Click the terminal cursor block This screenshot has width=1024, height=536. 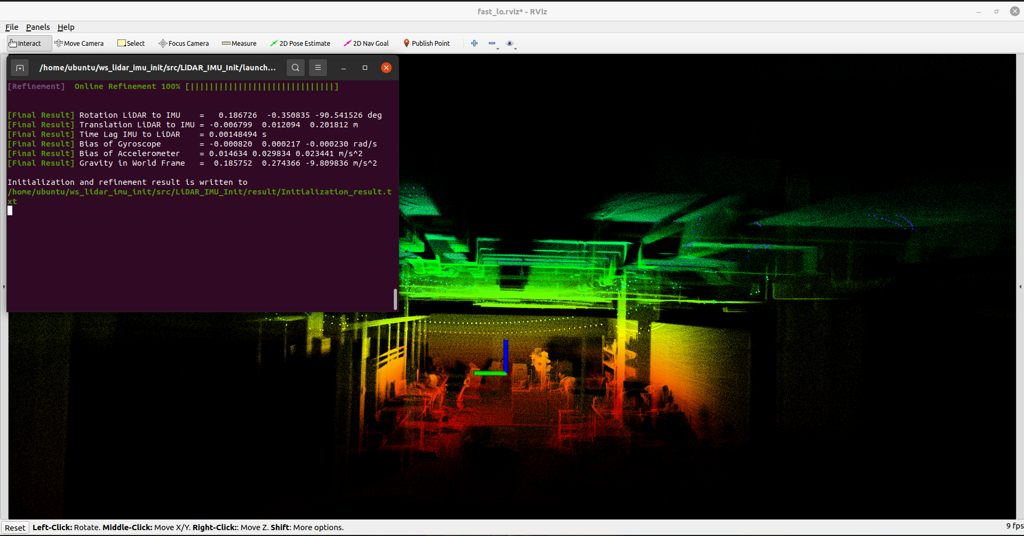[10, 210]
